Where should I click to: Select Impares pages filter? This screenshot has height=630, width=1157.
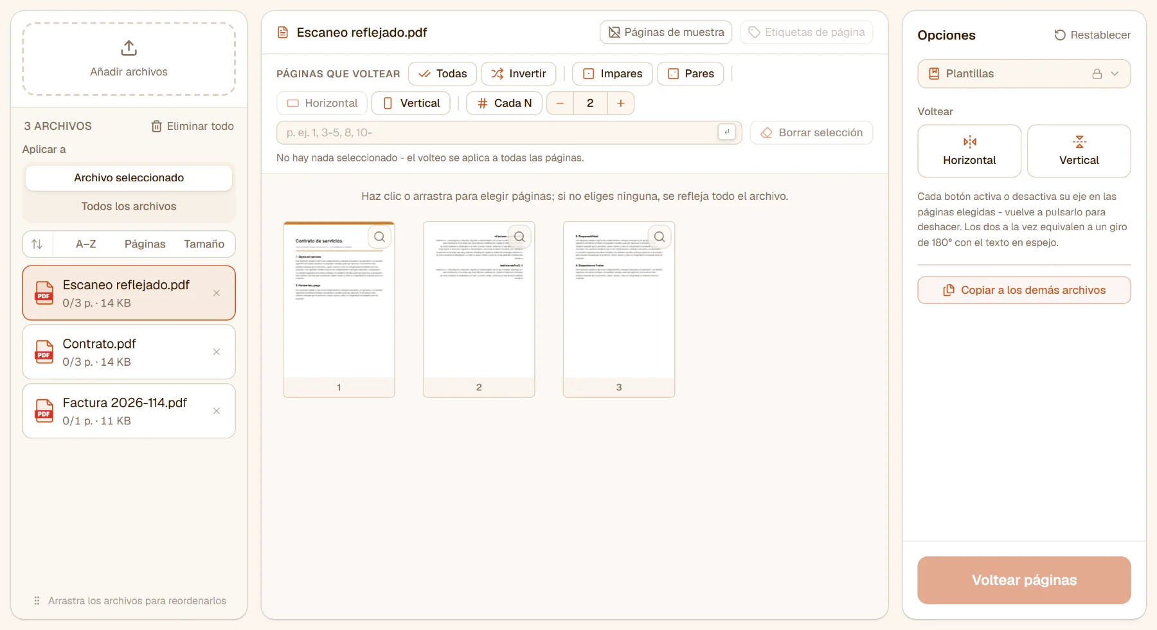pos(613,74)
